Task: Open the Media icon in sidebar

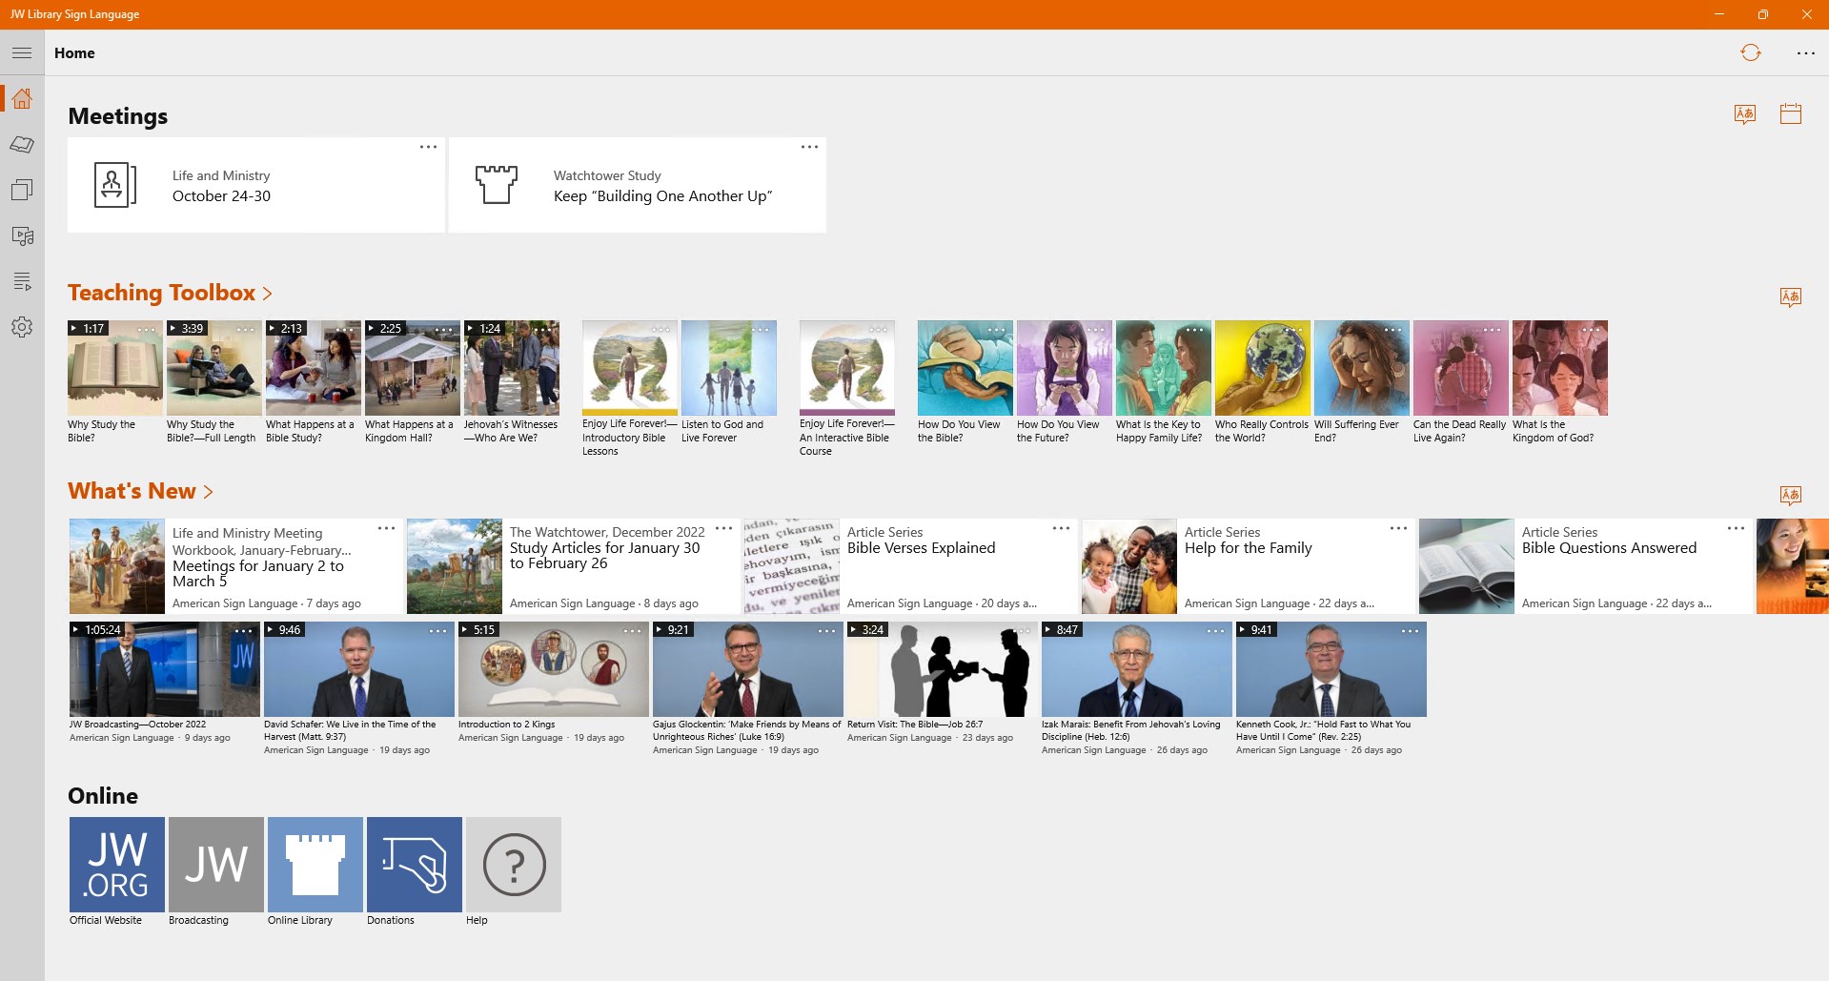Action: (22, 235)
